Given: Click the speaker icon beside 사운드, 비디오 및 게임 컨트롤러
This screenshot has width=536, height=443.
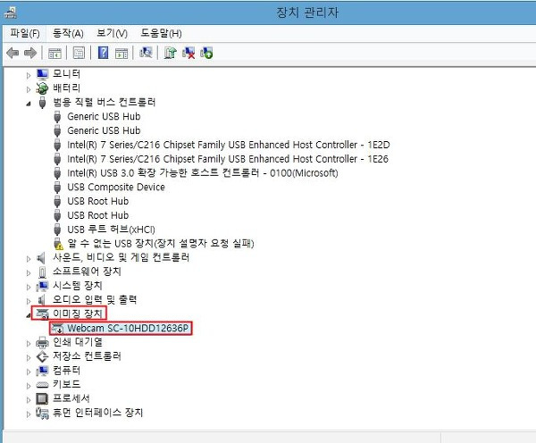Looking at the screenshot, I should click(x=41, y=258).
